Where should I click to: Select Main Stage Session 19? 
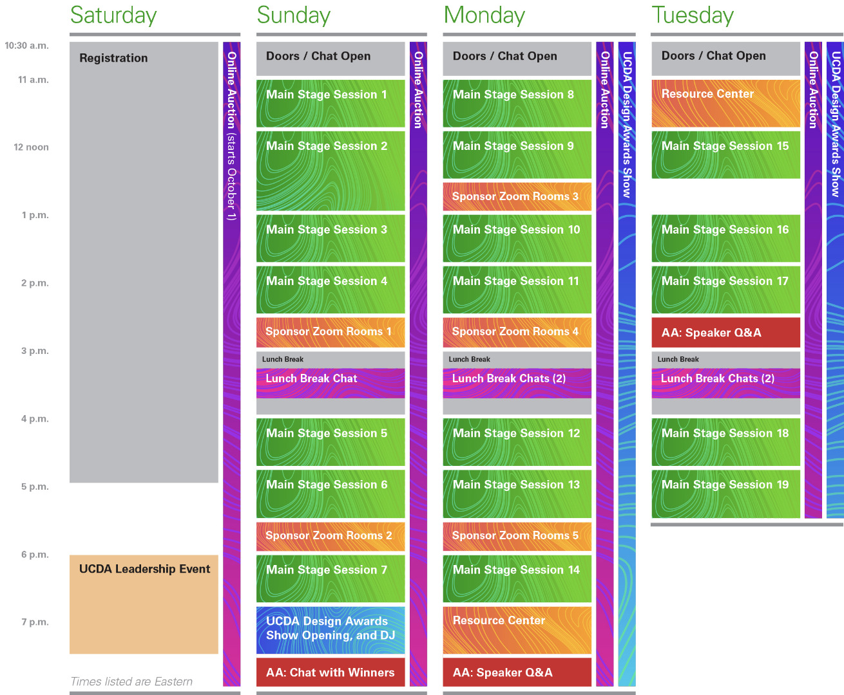725,494
